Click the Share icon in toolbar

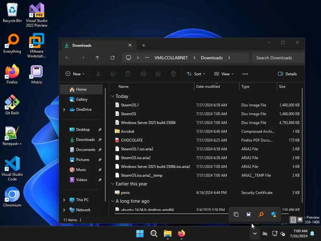click(x=158, y=74)
